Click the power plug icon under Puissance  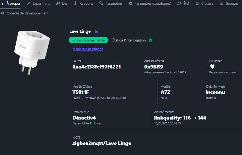pos(212,67)
